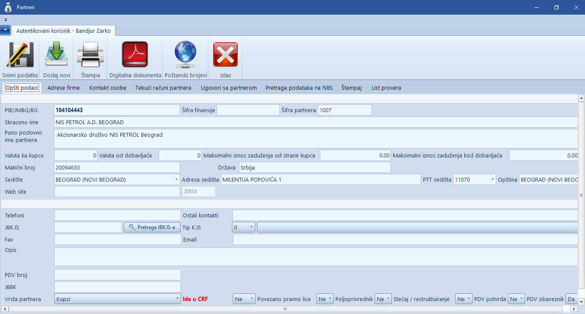Switch to Opšti podaci tab
This screenshot has width=585, height=314.
[22, 88]
